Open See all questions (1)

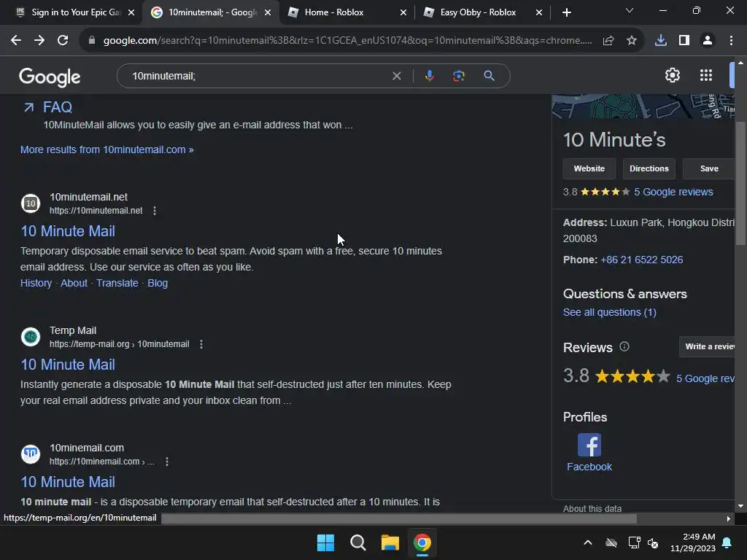tap(610, 312)
